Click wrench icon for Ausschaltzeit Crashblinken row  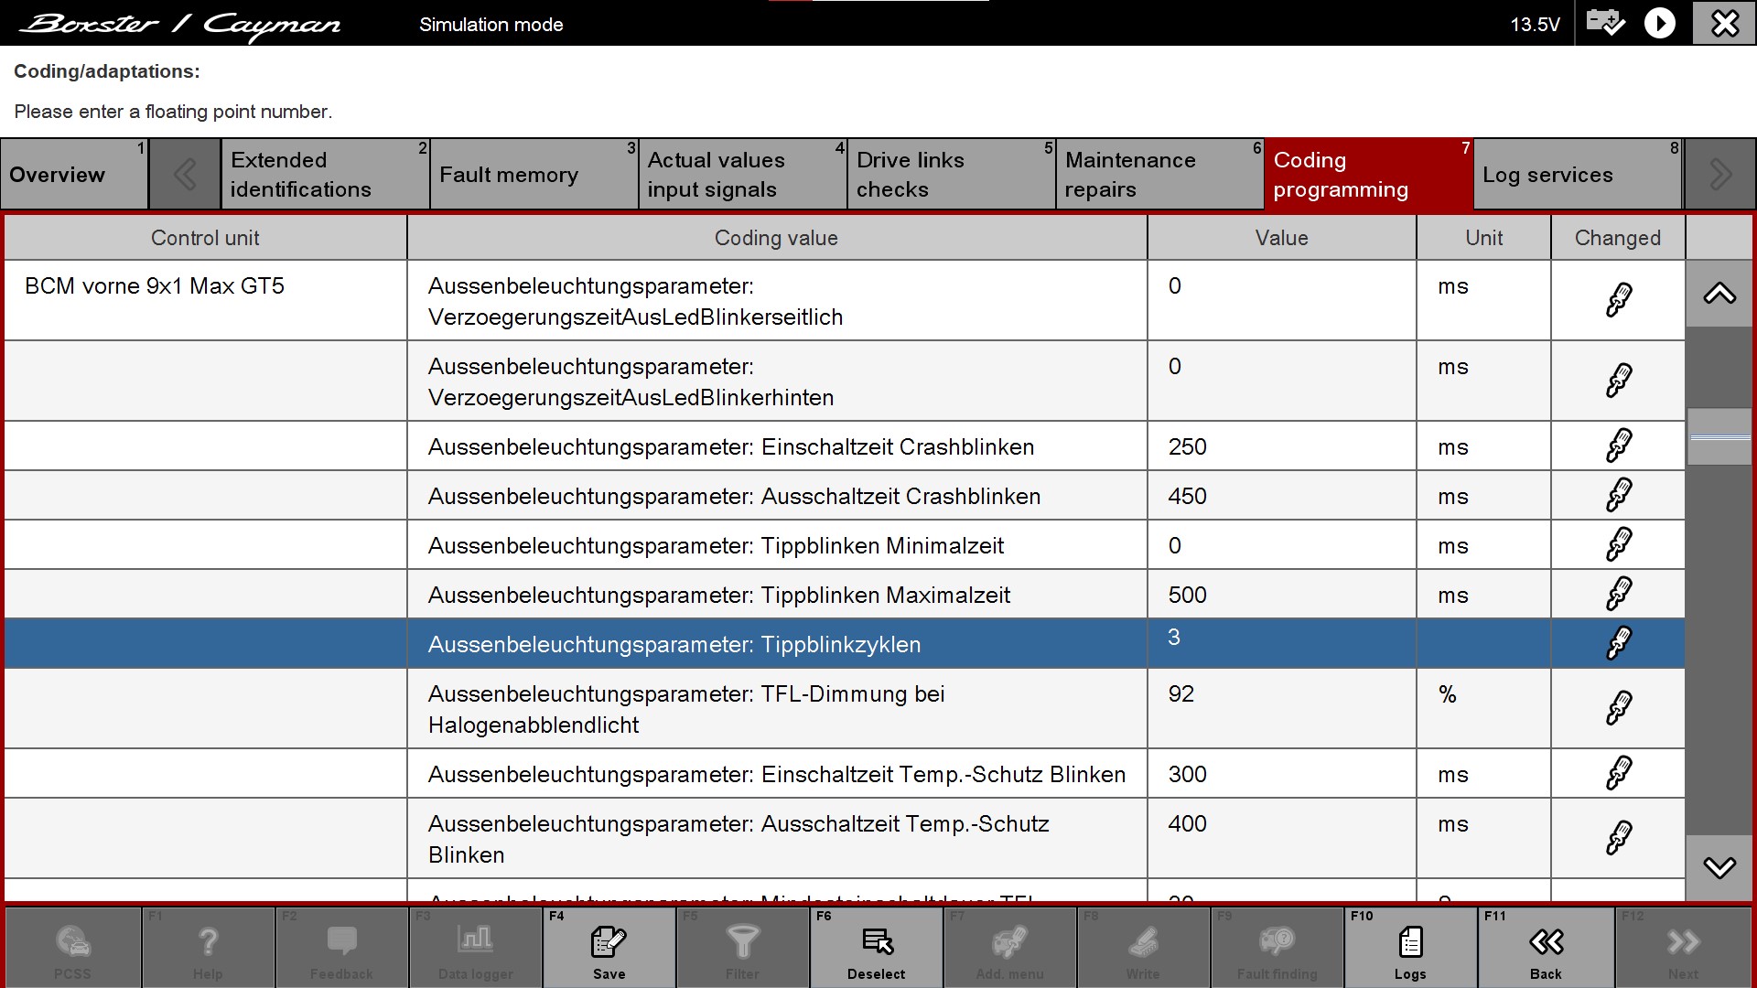[1618, 495]
